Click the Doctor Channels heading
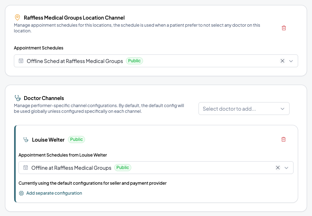Screen dimensions: 312x216 44,98
